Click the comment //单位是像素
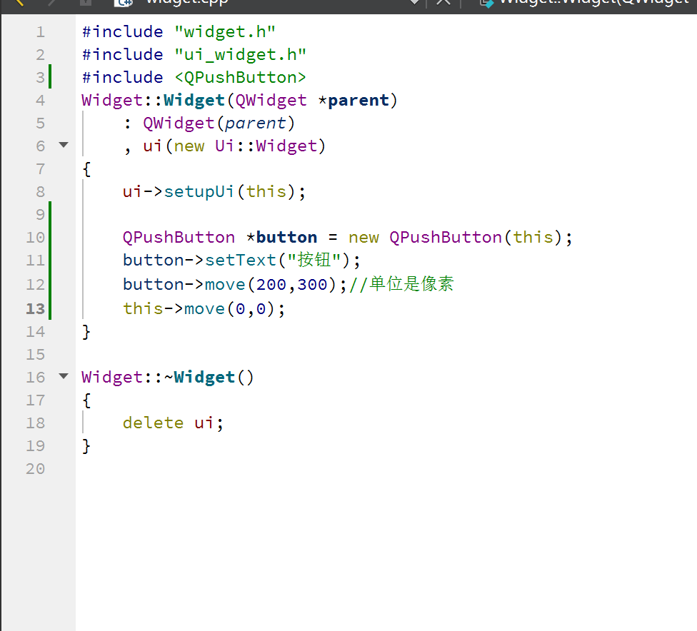 click(x=401, y=284)
